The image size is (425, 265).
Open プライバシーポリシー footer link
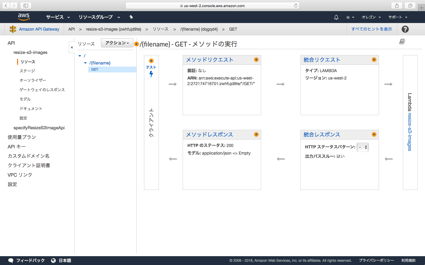(376, 261)
